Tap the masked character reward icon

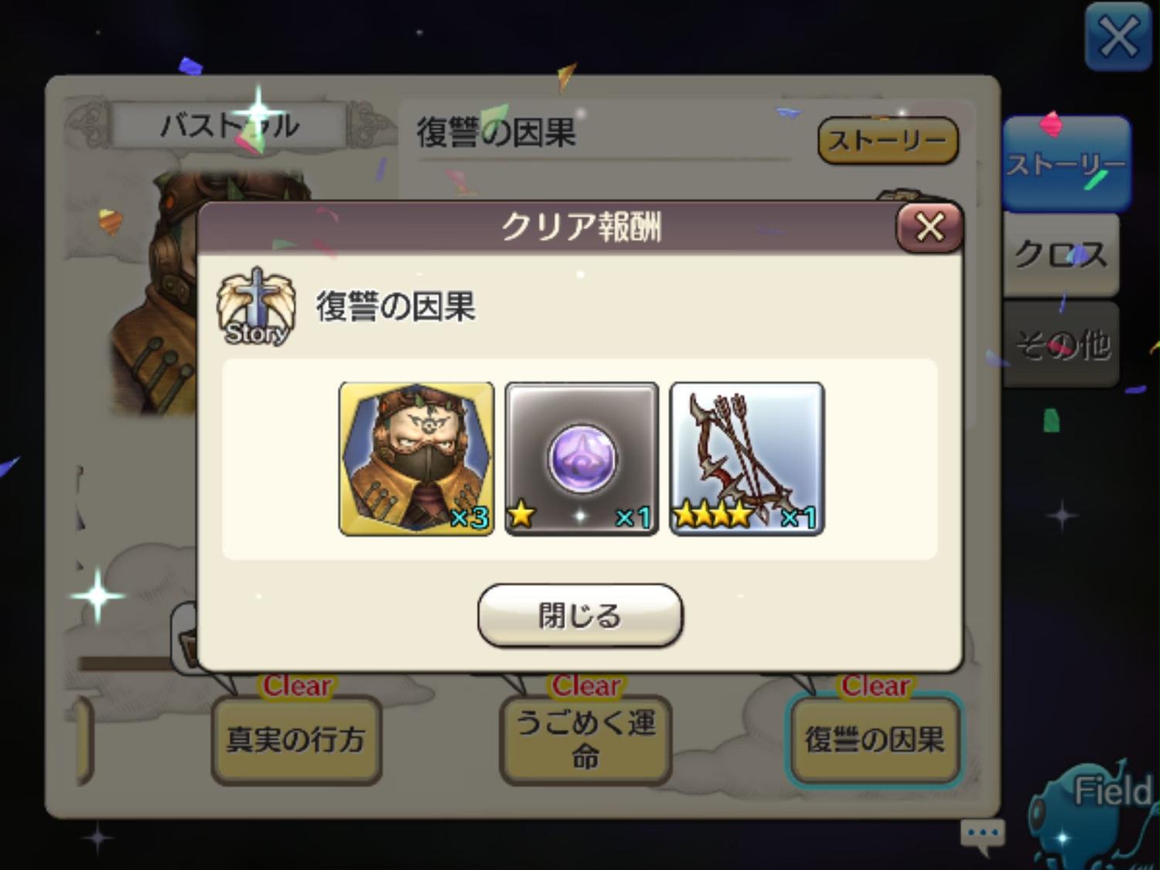pos(417,458)
